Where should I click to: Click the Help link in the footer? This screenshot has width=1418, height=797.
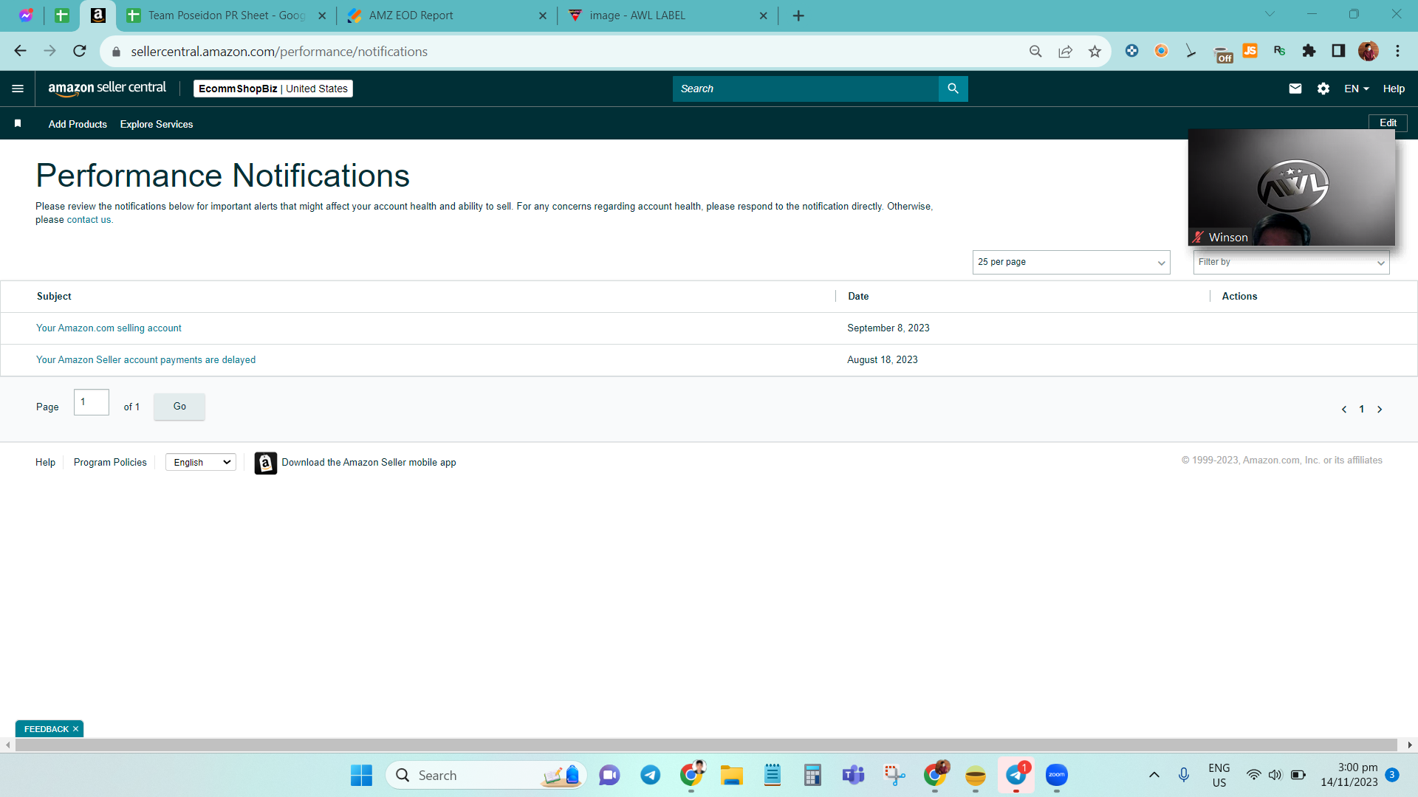pos(45,463)
